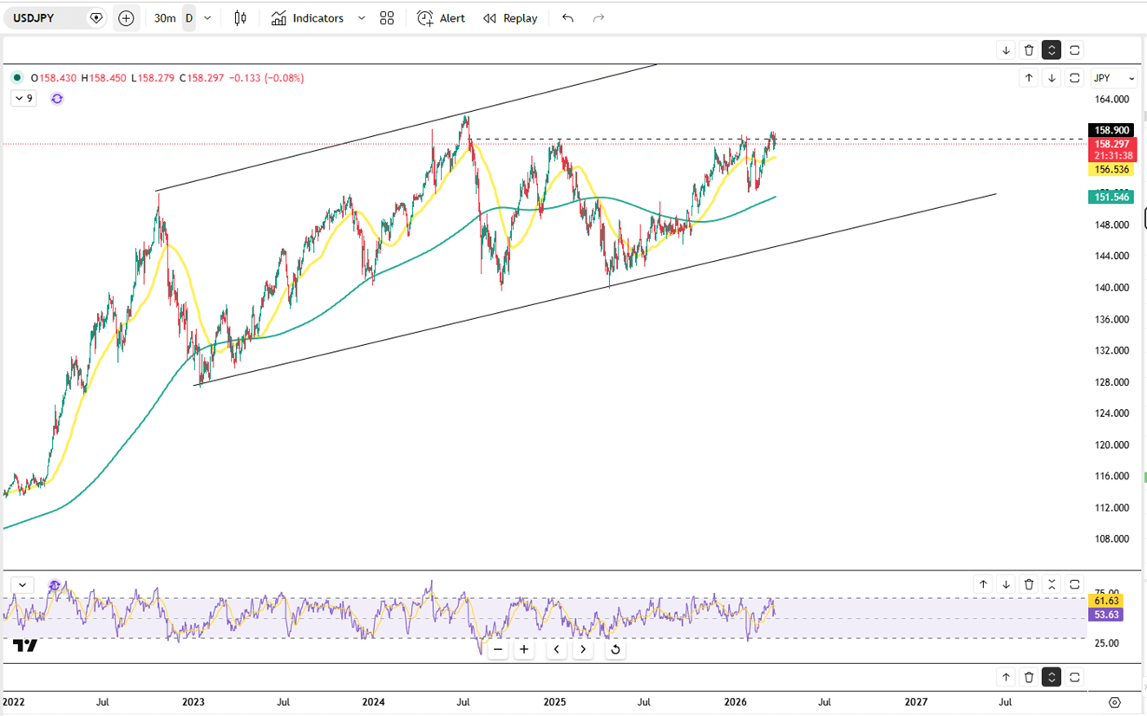Open the layout setup grid icon
The image size is (1147, 716).
pyautogui.click(x=387, y=18)
